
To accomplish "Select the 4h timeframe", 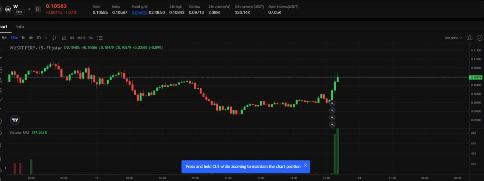I will pyautogui.click(x=31, y=38).
